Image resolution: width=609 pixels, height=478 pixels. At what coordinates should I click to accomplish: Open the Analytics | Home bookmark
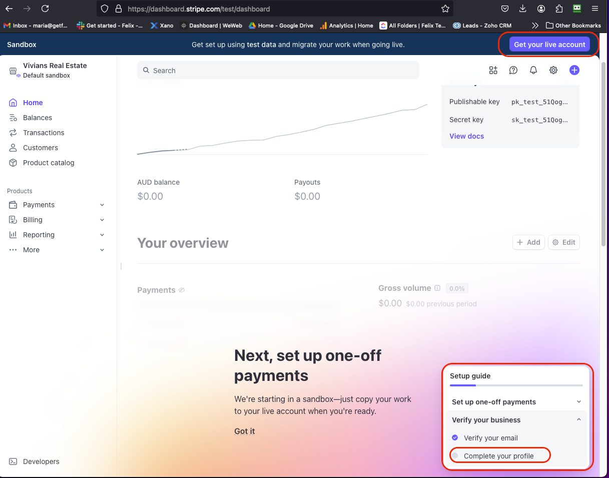tap(346, 26)
